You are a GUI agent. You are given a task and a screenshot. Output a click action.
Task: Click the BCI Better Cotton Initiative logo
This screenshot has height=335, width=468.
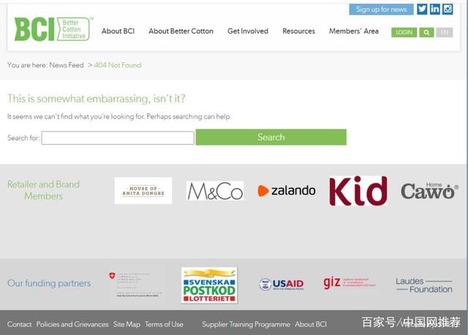[51, 29]
